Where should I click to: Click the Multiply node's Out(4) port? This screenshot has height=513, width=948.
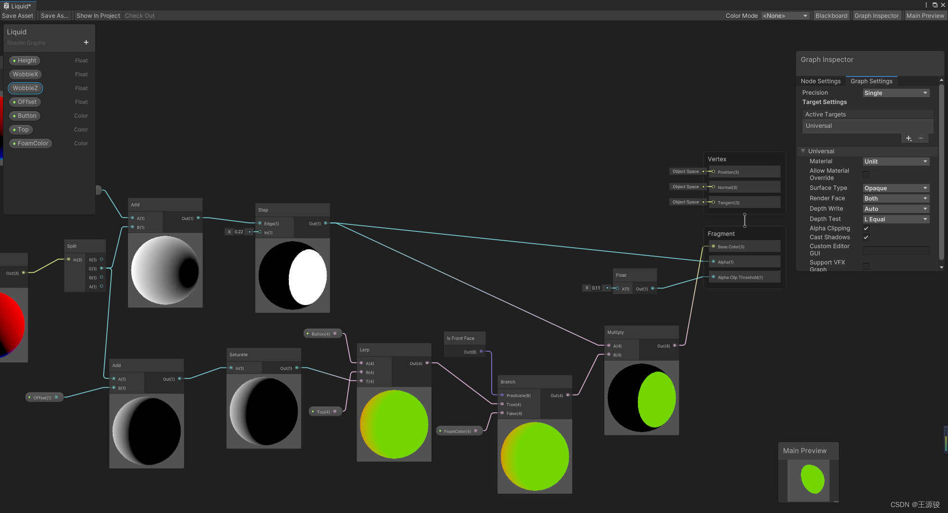click(674, 346)
